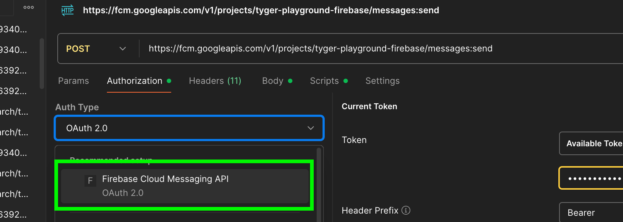Screen dimensions: 623x222
Task: Switch to the Params tab
Action: [x=73, y=81]
